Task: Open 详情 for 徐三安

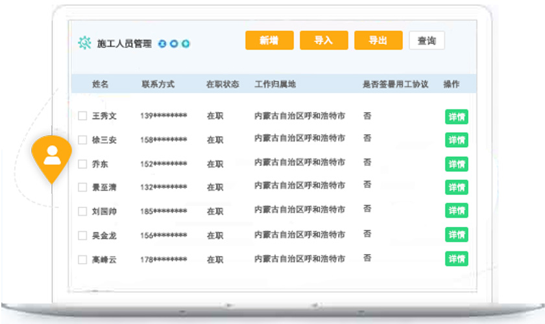Action: 457,140
